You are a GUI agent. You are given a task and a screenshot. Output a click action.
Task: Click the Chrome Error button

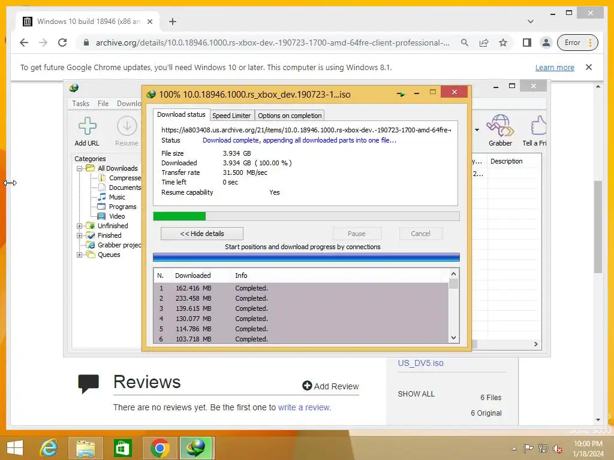pos(577,43)
